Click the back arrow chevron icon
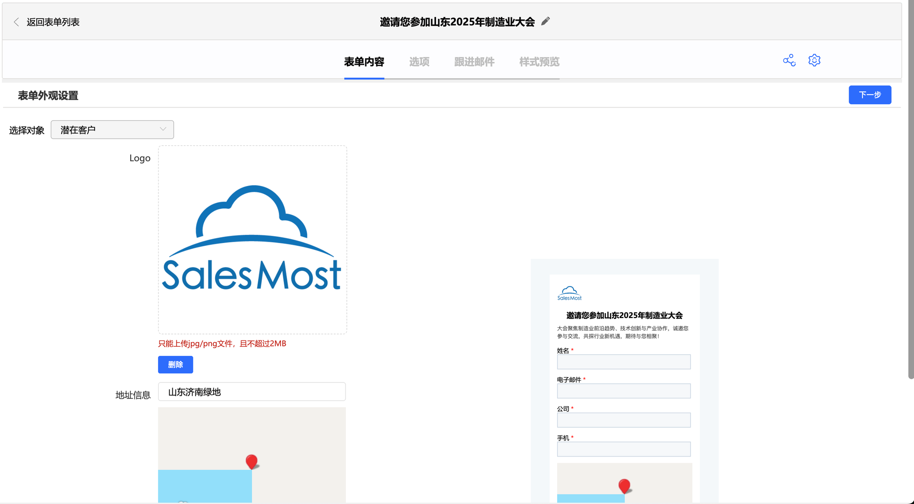914x504 pixels. (16, 22)
